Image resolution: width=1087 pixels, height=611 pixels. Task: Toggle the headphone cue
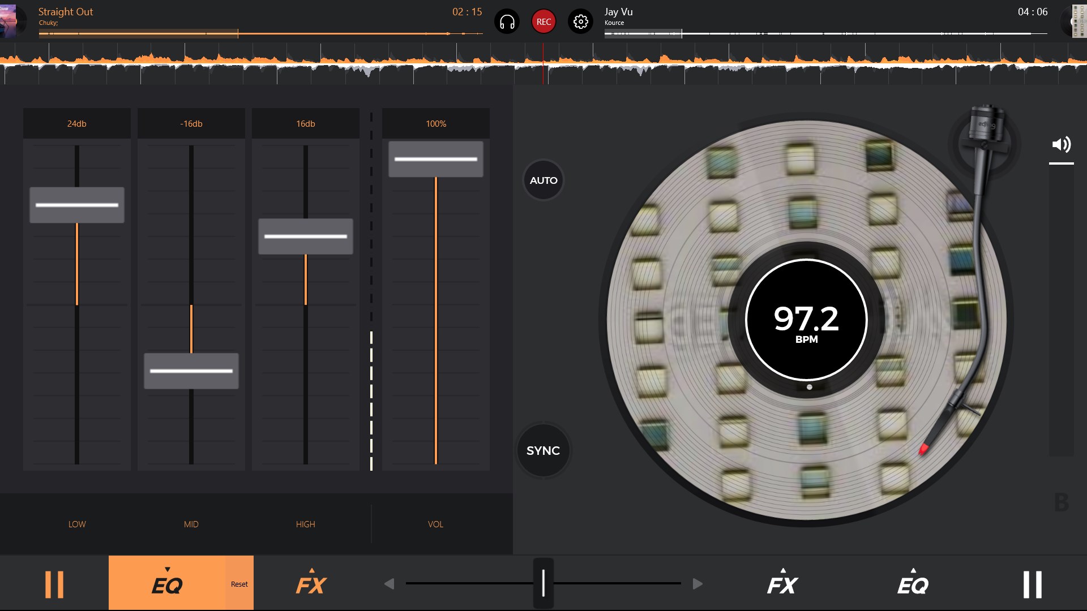pos(507,21)
